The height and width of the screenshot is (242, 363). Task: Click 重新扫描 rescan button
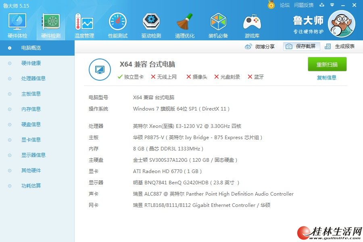click(x=327, y=64)
